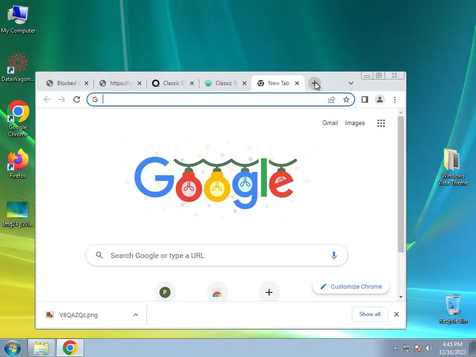
Task: Close the New Tab tab
Action: 297,83
